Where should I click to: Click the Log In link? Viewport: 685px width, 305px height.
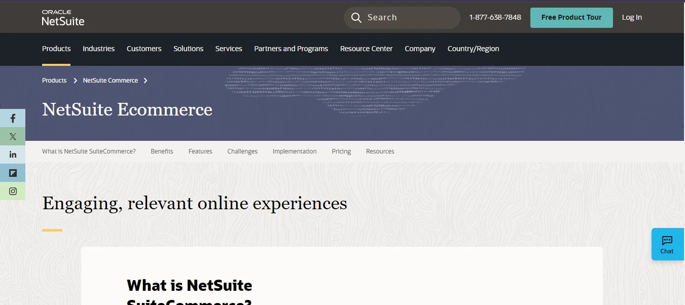(632, 17)
